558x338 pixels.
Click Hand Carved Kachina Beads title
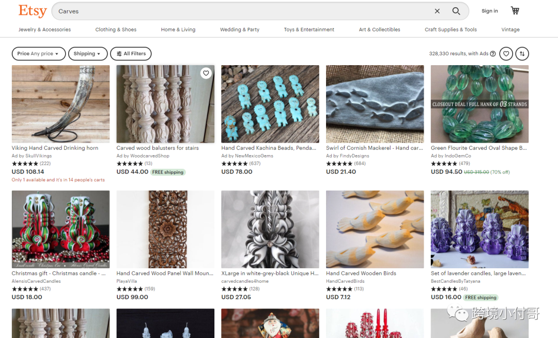(269, 148)
